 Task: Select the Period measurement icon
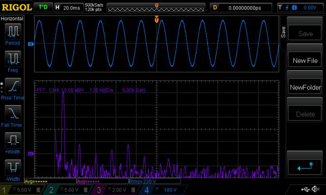[x=13, y=31]
